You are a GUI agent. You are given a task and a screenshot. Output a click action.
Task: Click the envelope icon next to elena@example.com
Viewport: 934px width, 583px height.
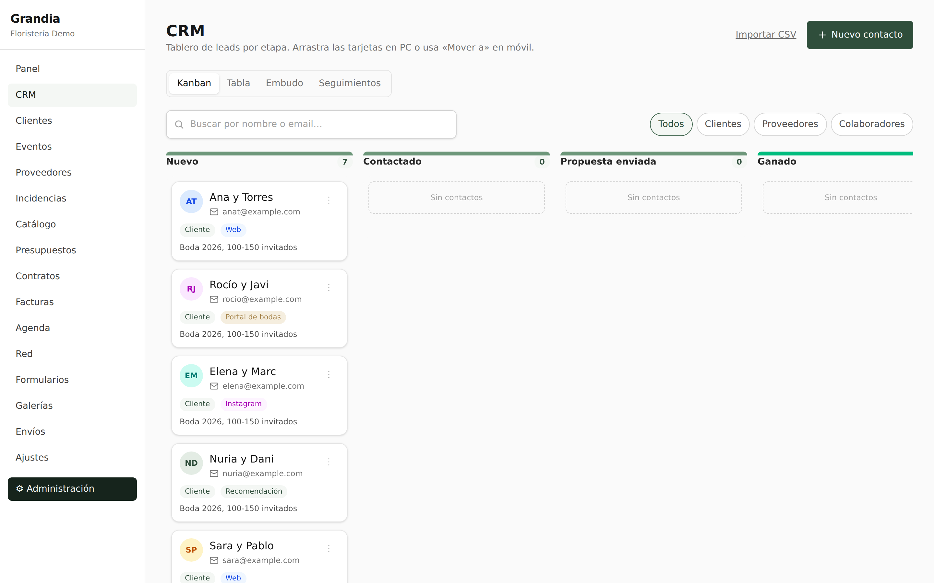coord(214,386)
